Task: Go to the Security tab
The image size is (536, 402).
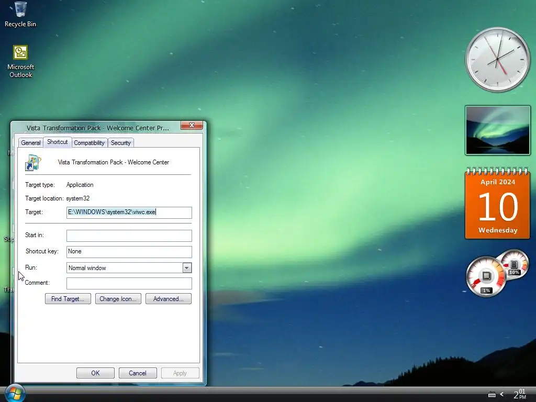Action: pyautogui.click(x=121, y=143)
